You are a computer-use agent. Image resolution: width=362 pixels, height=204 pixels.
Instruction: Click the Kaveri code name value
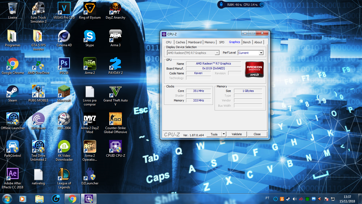click(x=198, y=73)
